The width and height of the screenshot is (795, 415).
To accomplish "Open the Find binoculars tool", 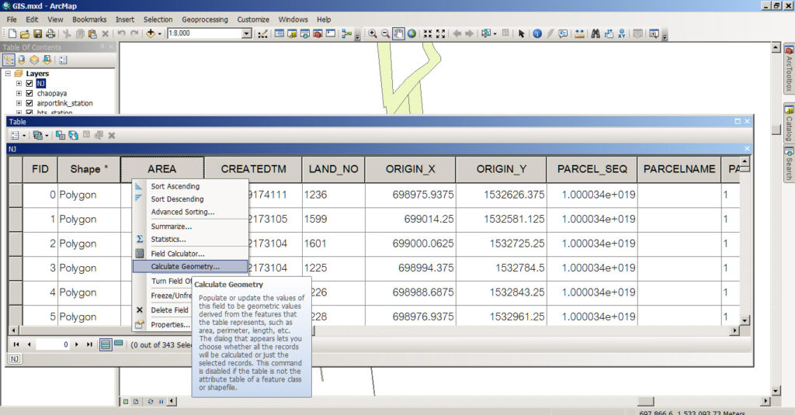I will click(x=595, y=34).
